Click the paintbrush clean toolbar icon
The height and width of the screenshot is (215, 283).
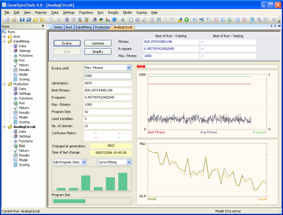coord(180,20)
